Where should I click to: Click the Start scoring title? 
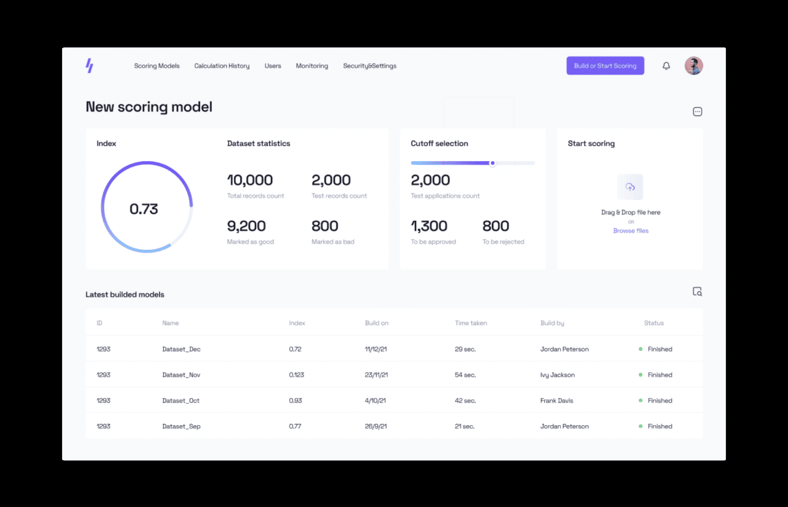(591, 143)
